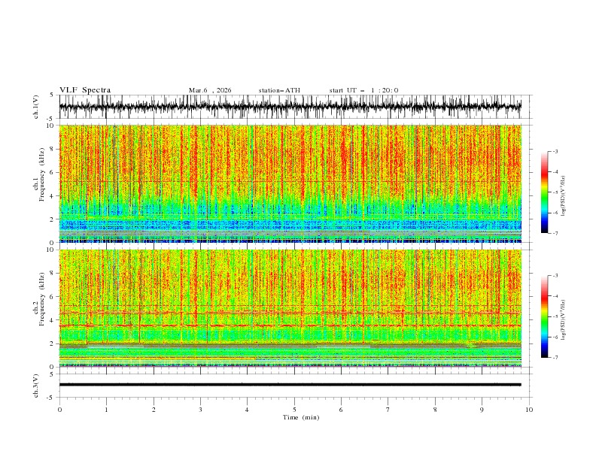Click time axis tick label "5"
596x460 pixels.
point(294,410)
